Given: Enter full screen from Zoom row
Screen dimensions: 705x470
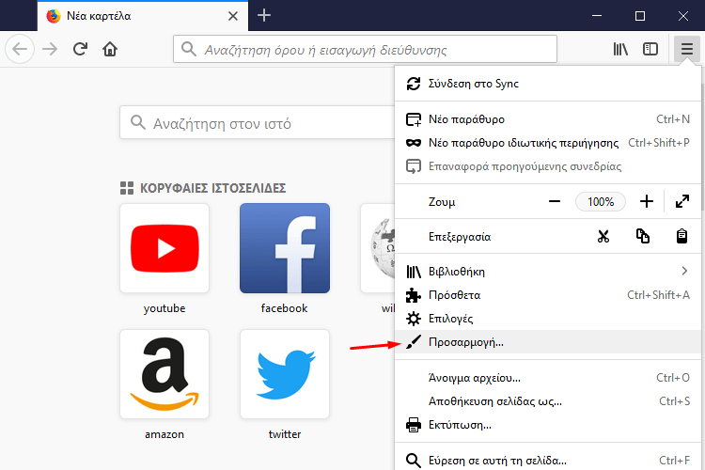Looking at the screenshot, I should point(683,201).
